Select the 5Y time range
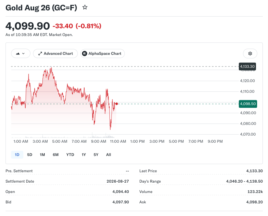This screenshot has width=268, height=216. (96, 155)
